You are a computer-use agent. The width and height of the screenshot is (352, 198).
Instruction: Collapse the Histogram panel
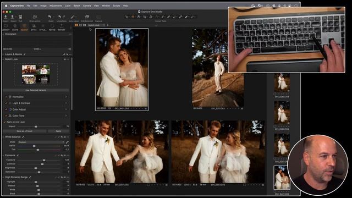click(x=3, y=34)
